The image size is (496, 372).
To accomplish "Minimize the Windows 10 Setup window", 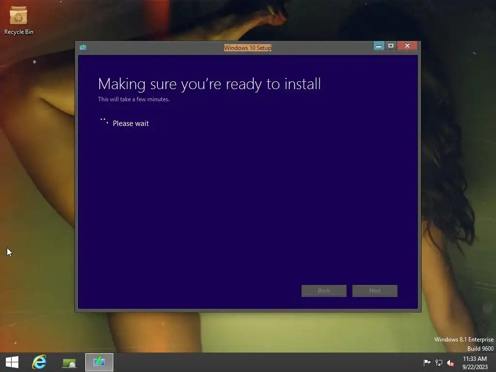I will 379,46.
